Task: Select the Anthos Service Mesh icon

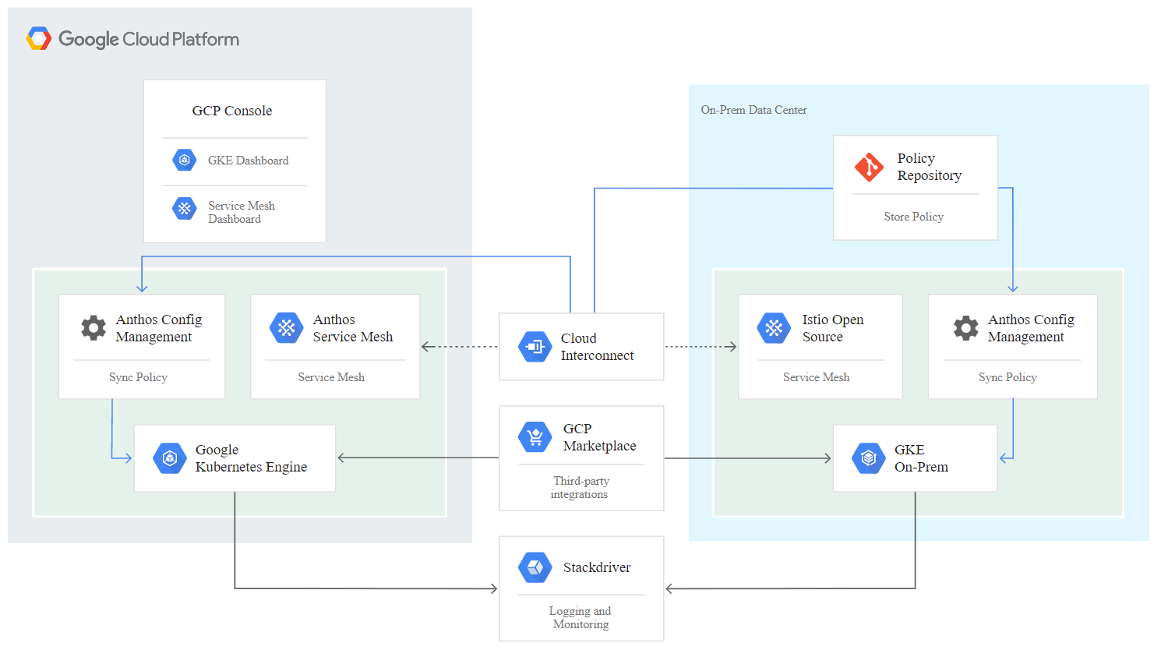Action: [286, 328]
